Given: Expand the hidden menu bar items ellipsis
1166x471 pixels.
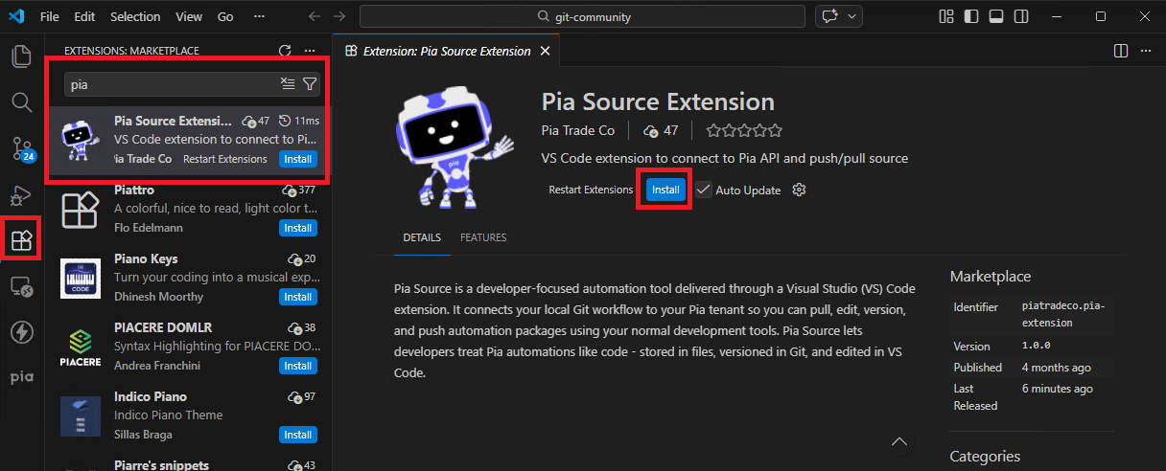Looking at the screenshot, I should (257, 16).
